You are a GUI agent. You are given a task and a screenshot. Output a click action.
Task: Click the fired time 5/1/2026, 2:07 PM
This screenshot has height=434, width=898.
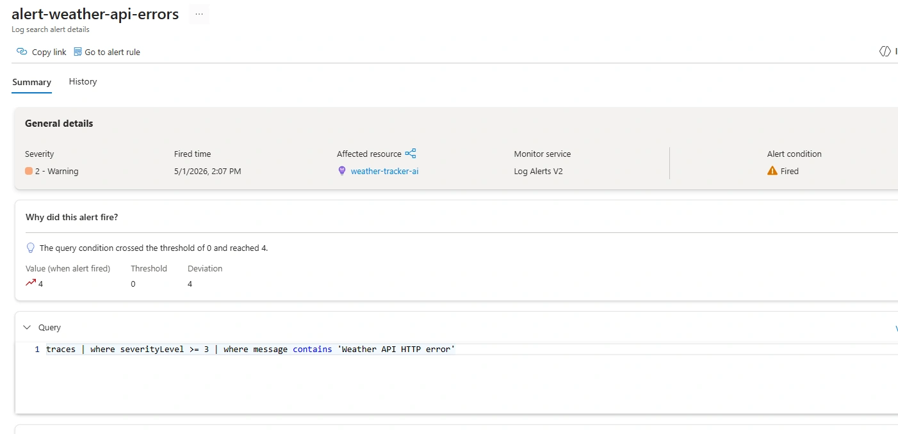(x=208, y=171)
